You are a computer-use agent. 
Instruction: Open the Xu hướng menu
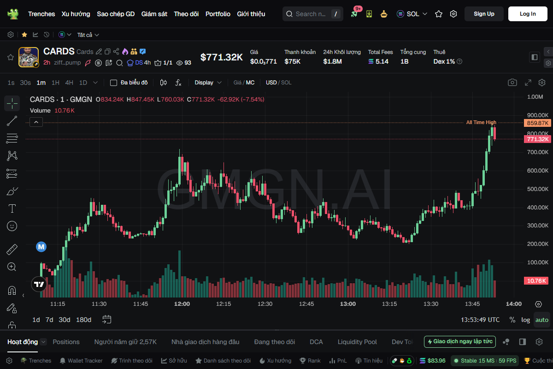(76, 14)
